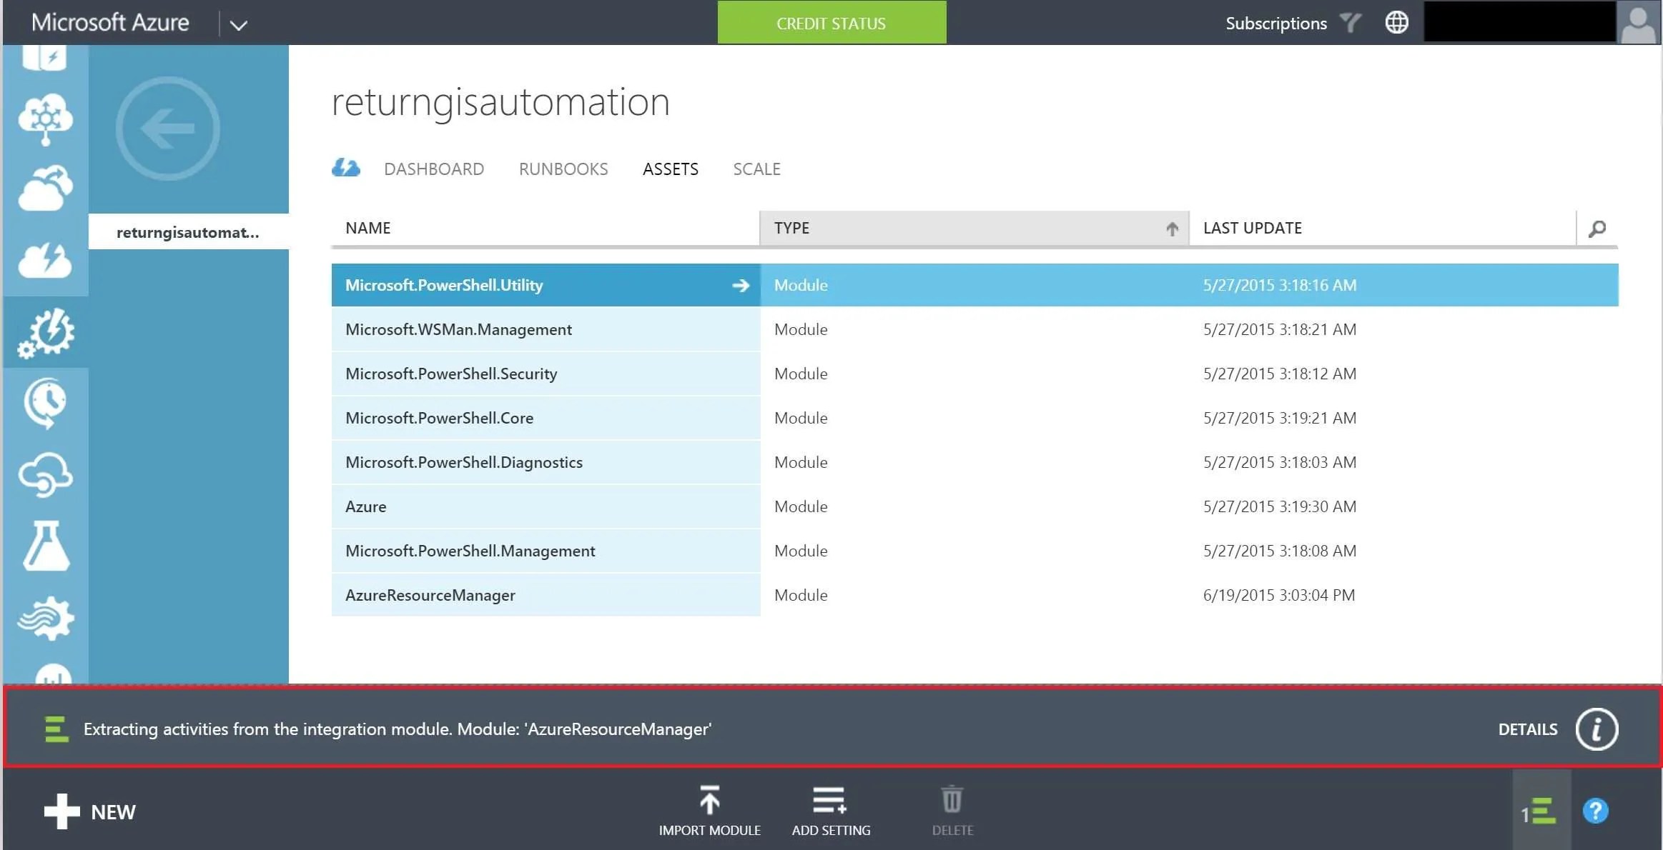This screenshot has height=850, width=1663.
Task: Select returngisautomat... in the navigation list
Action: tap(189, 232)
